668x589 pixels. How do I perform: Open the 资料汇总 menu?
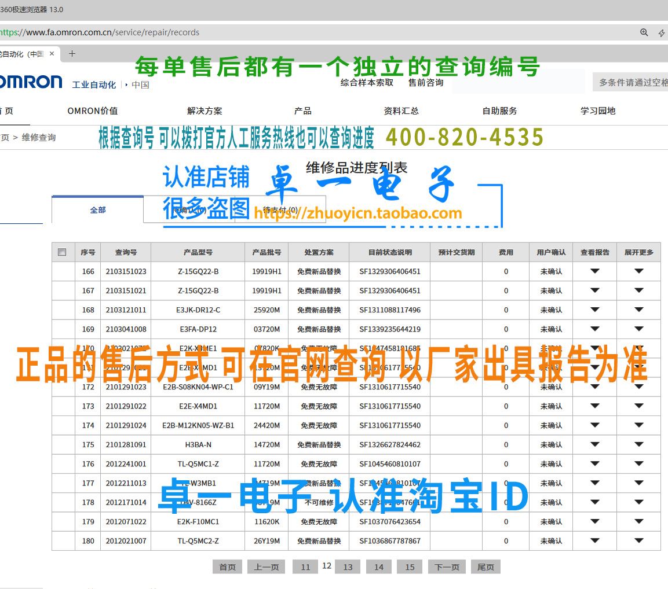401,111
